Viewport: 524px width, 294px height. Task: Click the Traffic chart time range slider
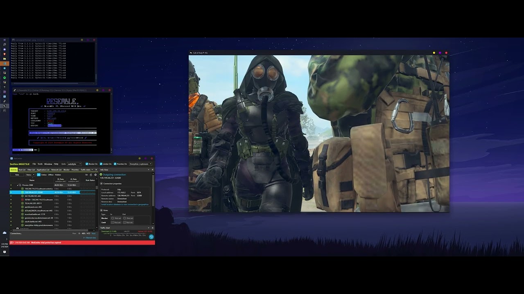(128, 233)
